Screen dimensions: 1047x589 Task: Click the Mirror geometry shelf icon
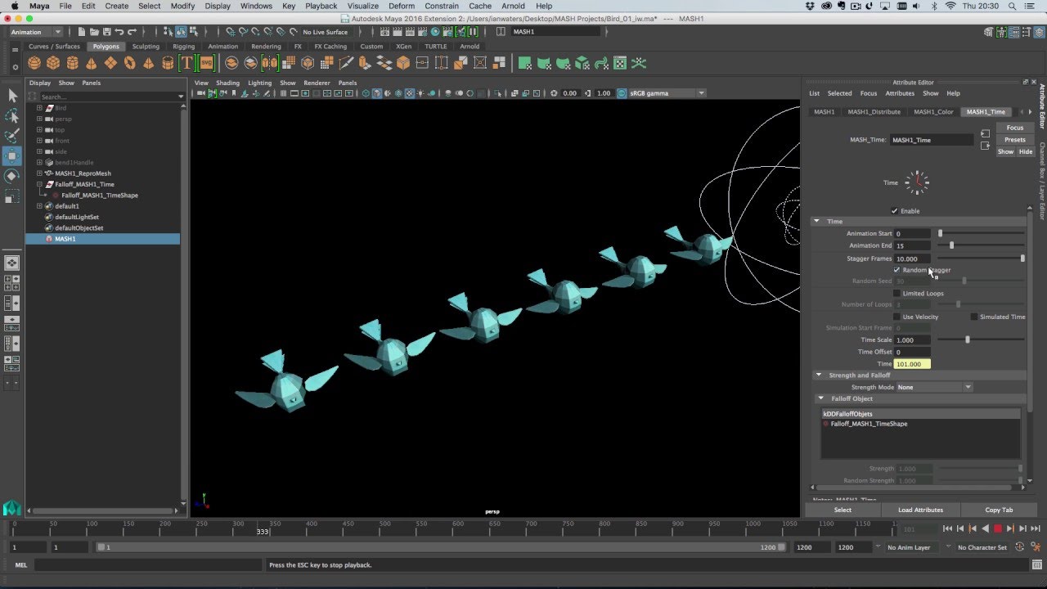(269, 63)
